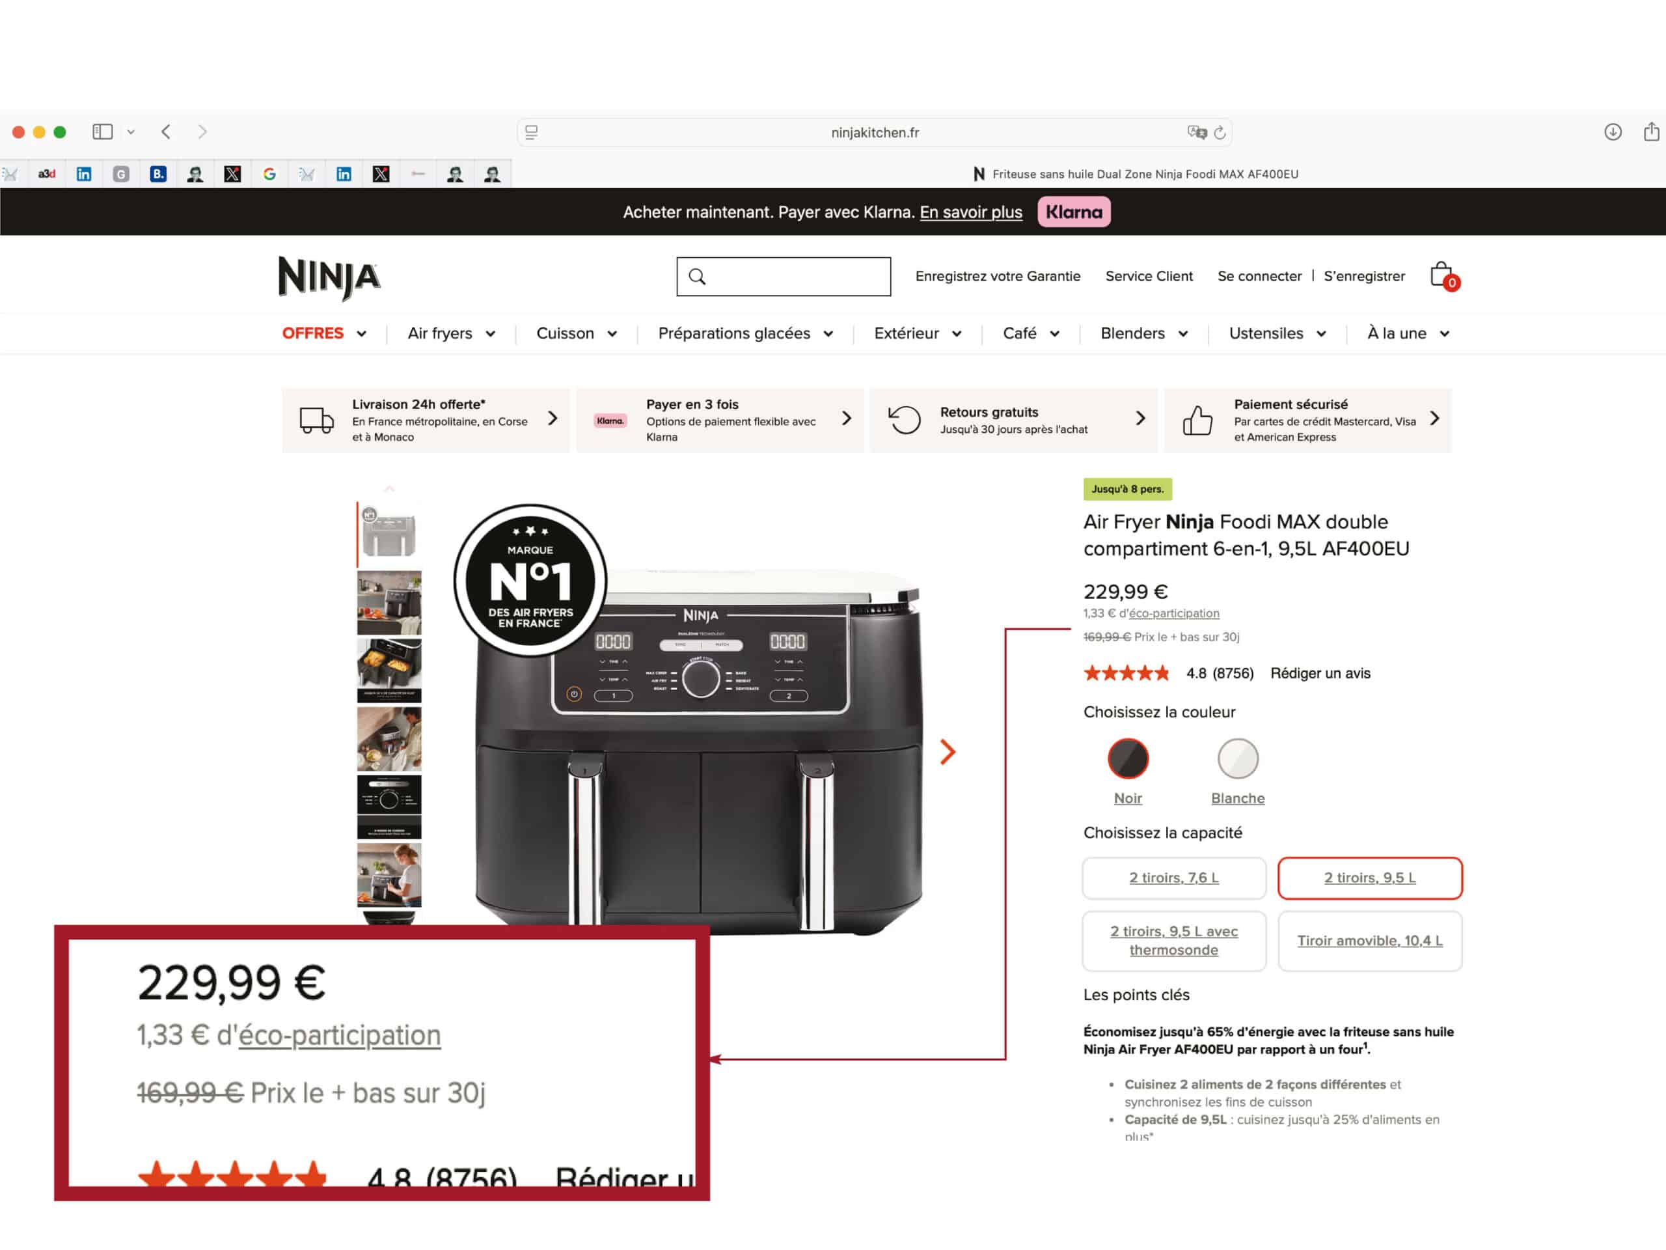
Task: Open the Blenders dropdown menu
Action: (1144, 333)
